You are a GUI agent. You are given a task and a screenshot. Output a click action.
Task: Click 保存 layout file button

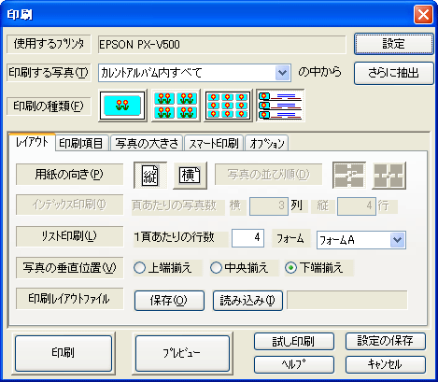pyautogui.click(x=169, y=301)
